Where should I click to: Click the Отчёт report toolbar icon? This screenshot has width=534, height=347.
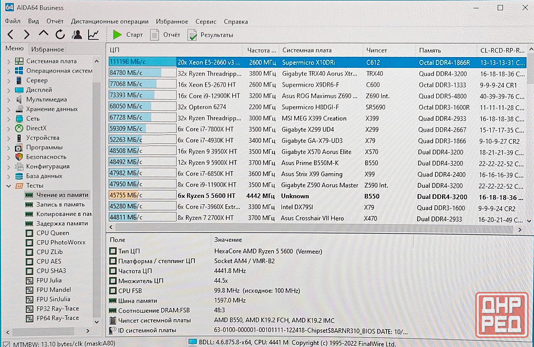pyautogui.click(x=165, y=35)
